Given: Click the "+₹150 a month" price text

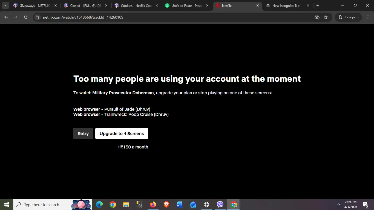Looking at the screenshot, I should pyautogui.click(x=133, y=147).
